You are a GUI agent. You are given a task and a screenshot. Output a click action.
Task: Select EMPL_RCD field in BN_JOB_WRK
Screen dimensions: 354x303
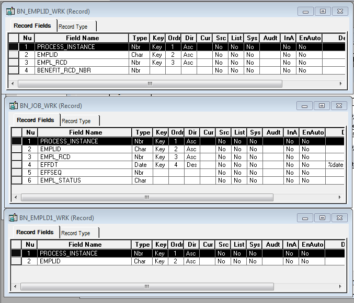coord(85,157)
